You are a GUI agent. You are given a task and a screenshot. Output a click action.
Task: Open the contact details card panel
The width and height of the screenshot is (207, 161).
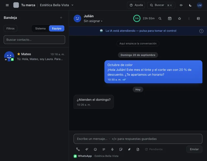point(198,18)
